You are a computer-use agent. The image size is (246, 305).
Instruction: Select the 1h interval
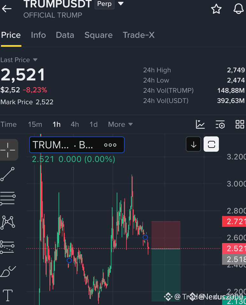(57, 124)
